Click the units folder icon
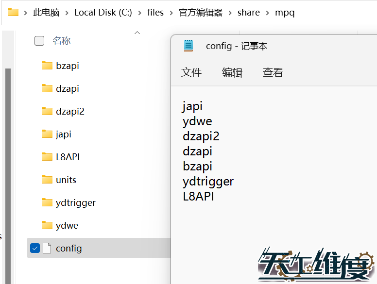 tap(47, 180)
